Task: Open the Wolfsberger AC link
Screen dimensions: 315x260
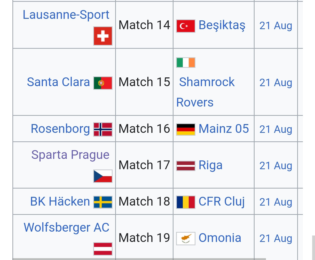Action: (x=67, y=228)
